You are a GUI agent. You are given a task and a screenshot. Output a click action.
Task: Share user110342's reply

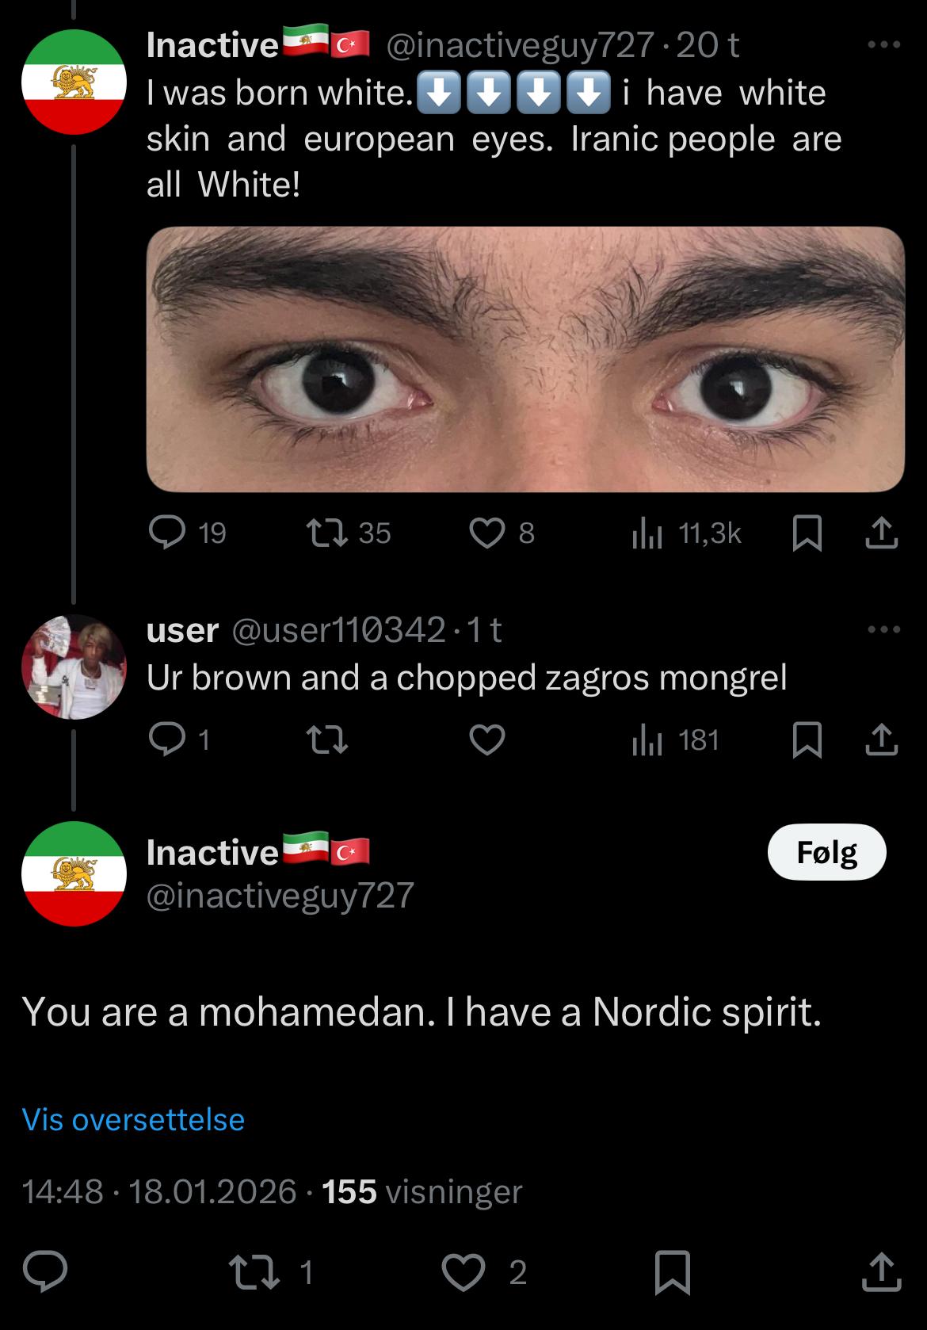[881, 740]
